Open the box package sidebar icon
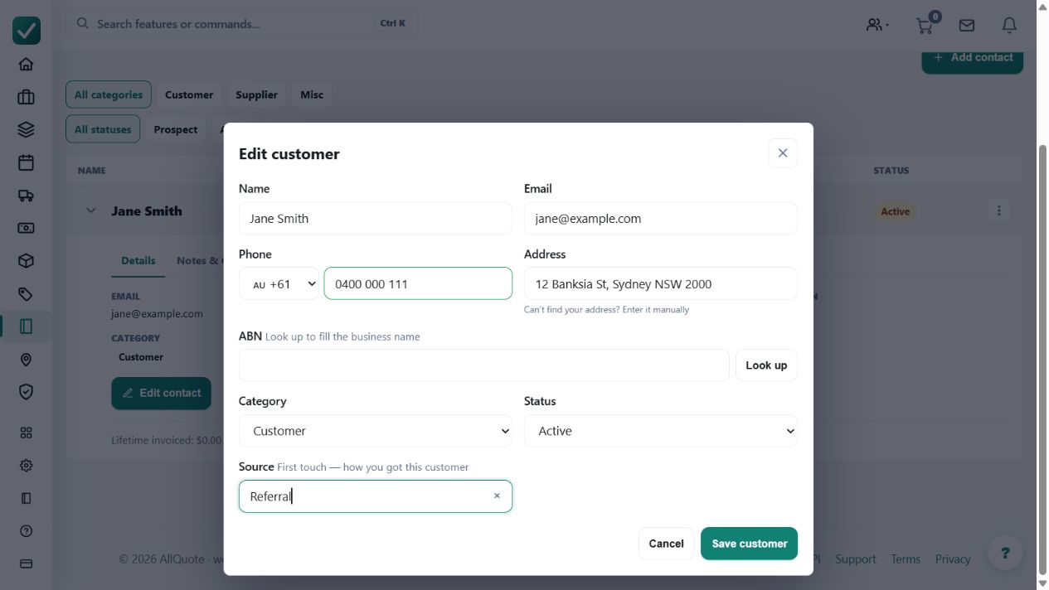The image size is (1049, 590). 26,261
